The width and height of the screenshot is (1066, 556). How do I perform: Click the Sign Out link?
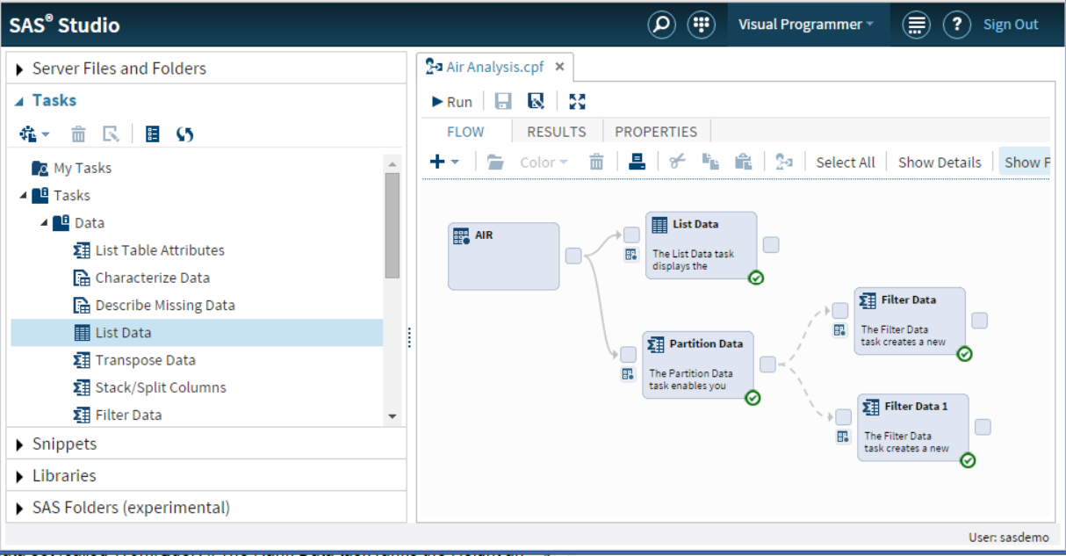point(1011,25)
